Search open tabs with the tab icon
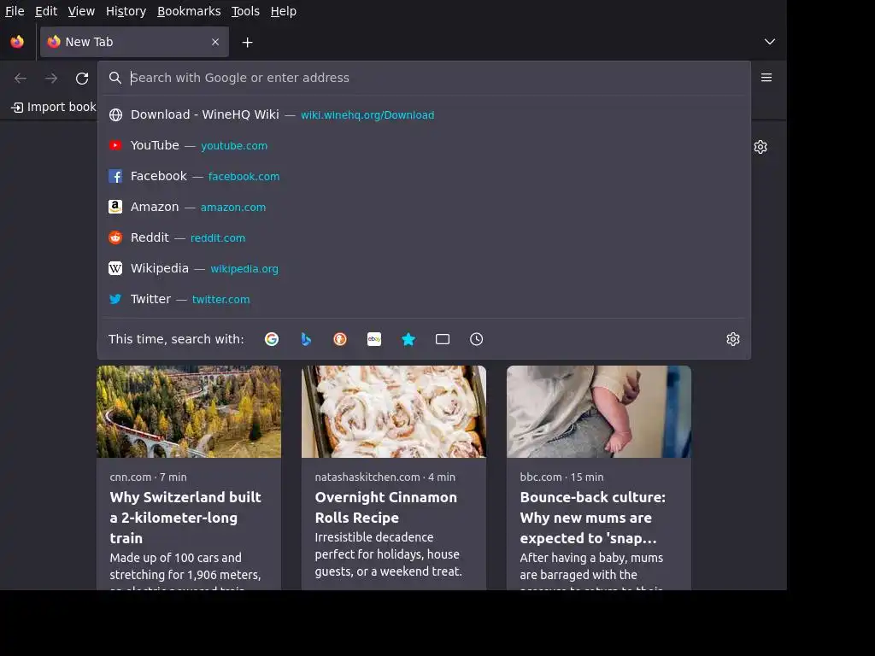This screenshot has width=875, height=656. 443,339
